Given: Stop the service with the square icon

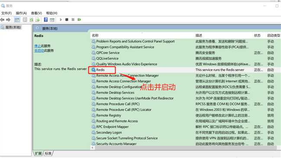Looking at the screenshot, I should click(67, 20).
